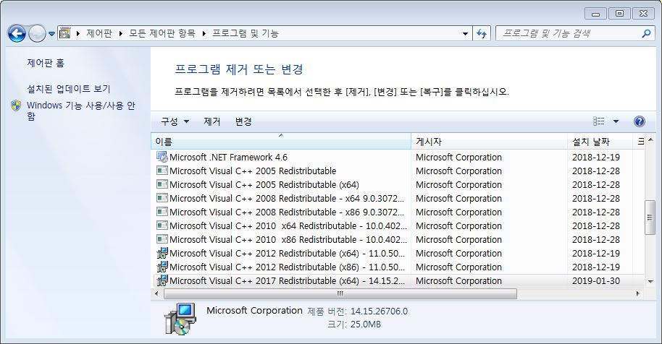Click icon of Visual C++ 2010 x86 entry
Viewport: 662px width, 344px height.
(162, 239)
